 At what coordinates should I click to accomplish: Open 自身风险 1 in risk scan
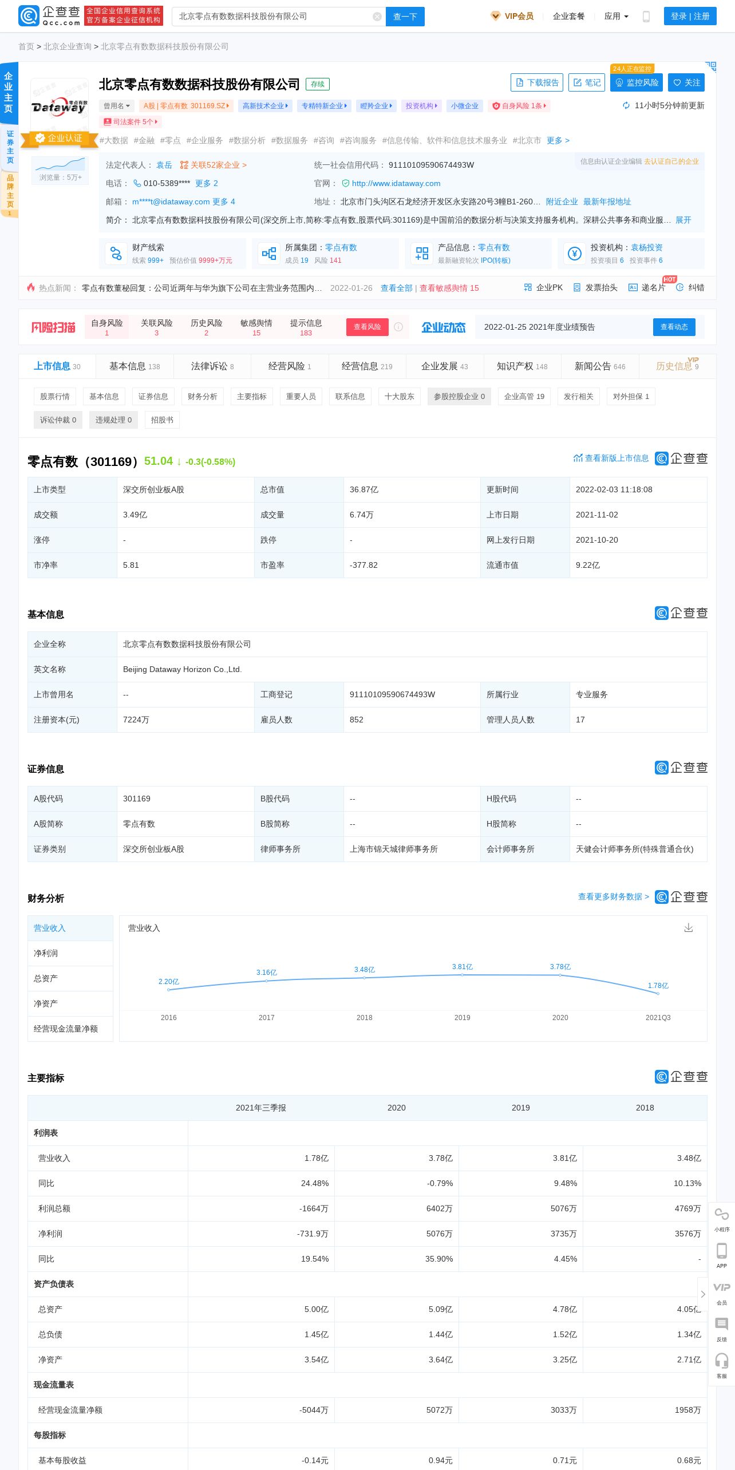pyautogui.click(x=107, y=327)
